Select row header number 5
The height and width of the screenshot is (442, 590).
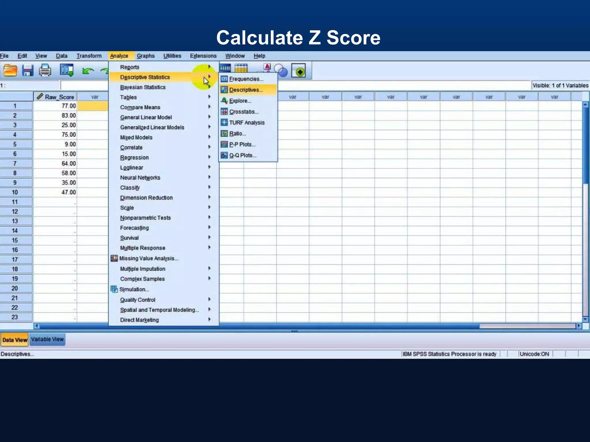click(16, 144)
